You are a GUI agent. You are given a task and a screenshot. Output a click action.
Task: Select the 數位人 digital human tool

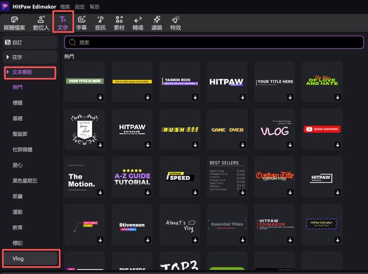40,23
